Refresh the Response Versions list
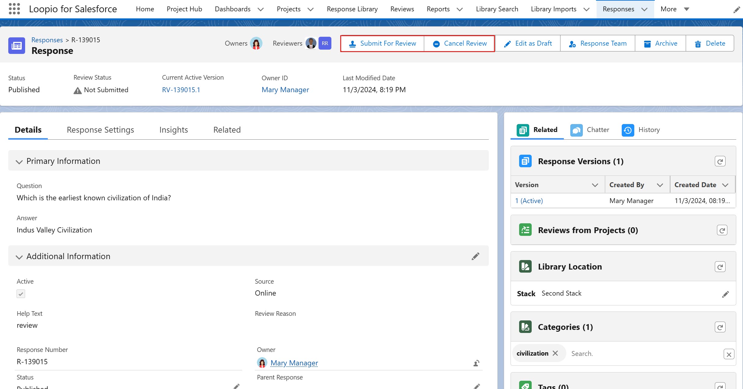Screen dimensions: 743x389 720,161
